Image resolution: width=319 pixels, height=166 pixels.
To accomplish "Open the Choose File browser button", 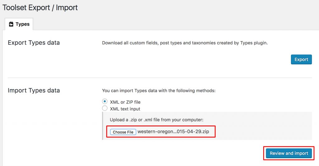I will coord(123,132).
